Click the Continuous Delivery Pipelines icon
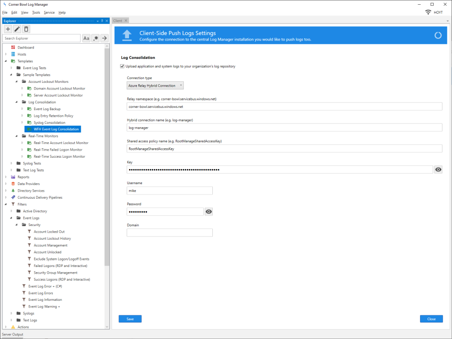Screen dimensions: 452x339 tap(13, 197)
